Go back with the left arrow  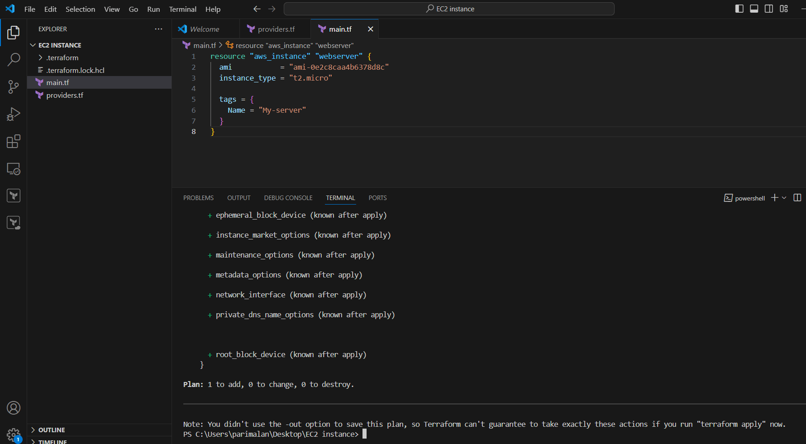(257, 9)
